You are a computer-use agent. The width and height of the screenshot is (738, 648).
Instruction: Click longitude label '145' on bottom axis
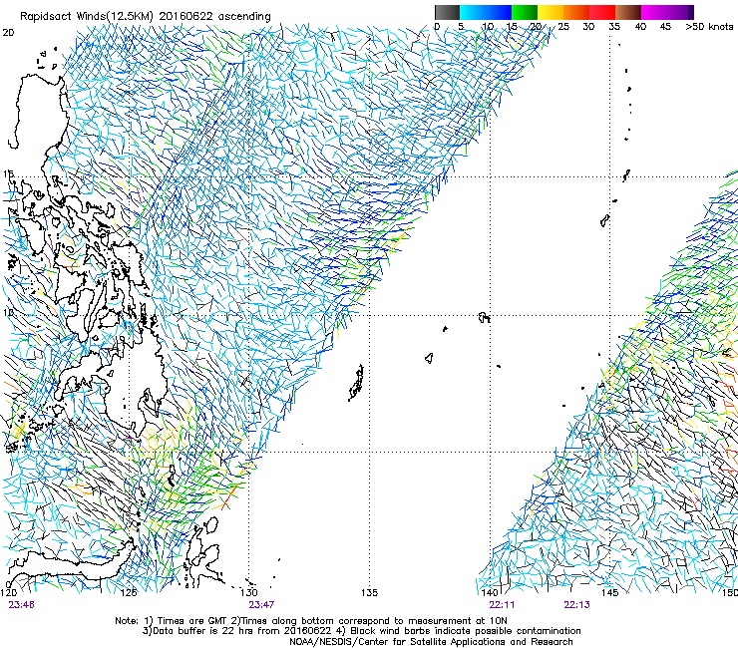coord(609,592)
